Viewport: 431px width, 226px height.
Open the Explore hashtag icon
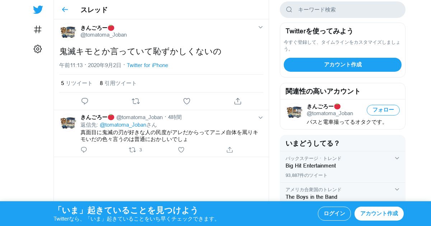38,29
